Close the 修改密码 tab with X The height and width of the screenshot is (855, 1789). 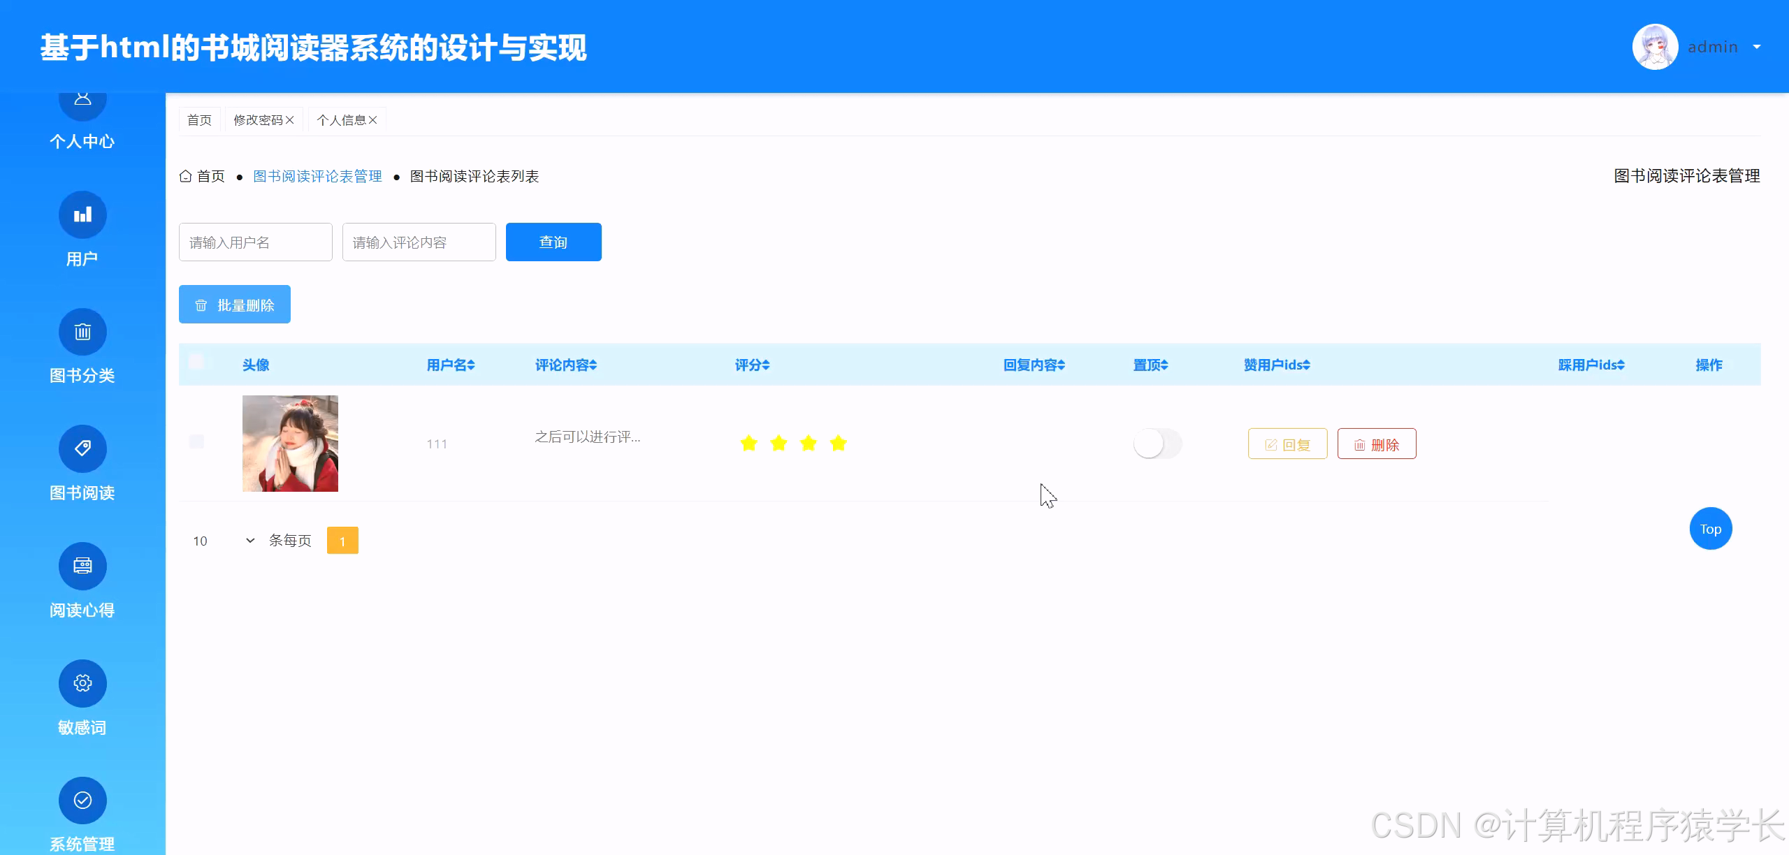tap(290, 120)
